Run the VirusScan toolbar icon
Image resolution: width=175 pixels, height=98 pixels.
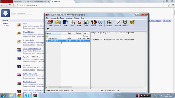tap(109, 23)
